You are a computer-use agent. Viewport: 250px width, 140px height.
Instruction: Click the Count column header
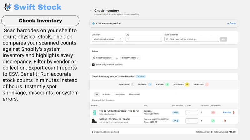point(188,105)
